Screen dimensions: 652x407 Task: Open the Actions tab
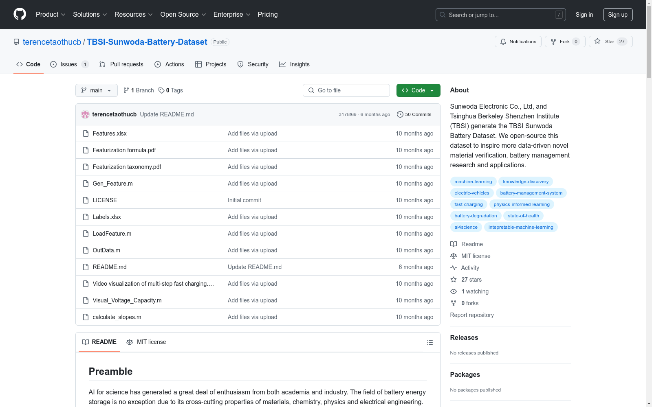170,64
